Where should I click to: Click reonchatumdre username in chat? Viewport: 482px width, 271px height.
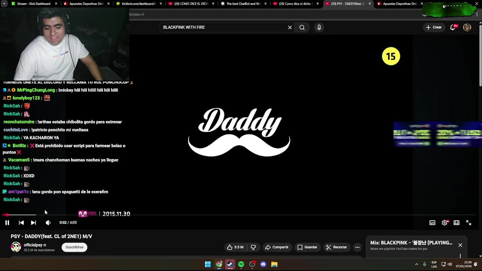click(x=19, y=122)
